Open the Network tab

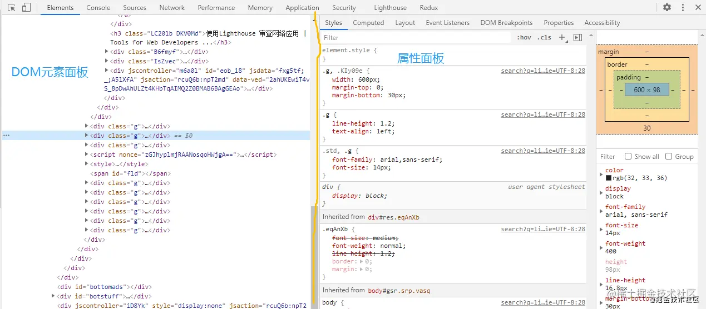(172, 8)
